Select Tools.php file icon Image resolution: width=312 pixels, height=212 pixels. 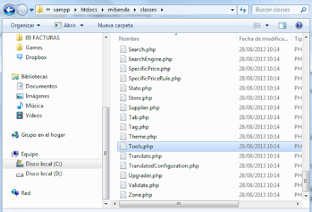click(x=123, y=146)
